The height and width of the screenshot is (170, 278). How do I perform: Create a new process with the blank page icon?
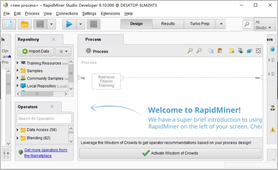9,24
